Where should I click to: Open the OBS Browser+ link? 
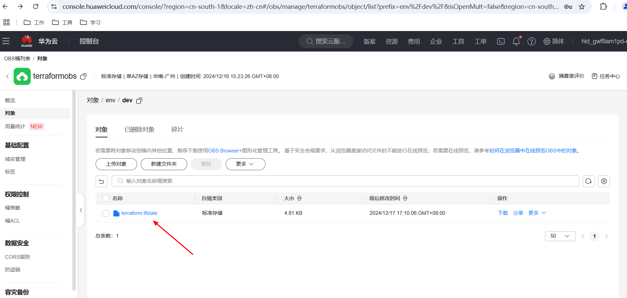pyautogui.click(x=225, y=150)
